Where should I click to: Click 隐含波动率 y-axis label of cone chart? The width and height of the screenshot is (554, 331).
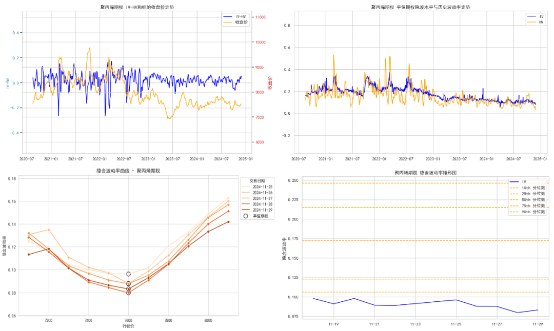coord(284,249)
